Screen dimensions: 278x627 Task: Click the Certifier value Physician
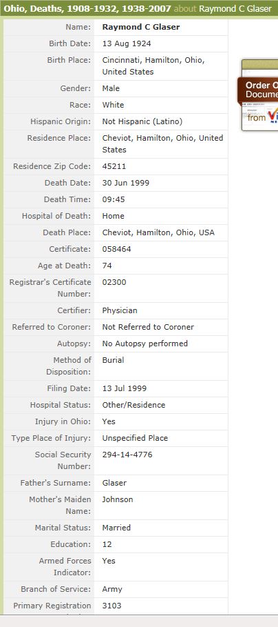pyautogui.click(x=120, y=310)
